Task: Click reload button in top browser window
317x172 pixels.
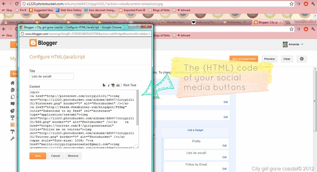Action: [17, 4]
